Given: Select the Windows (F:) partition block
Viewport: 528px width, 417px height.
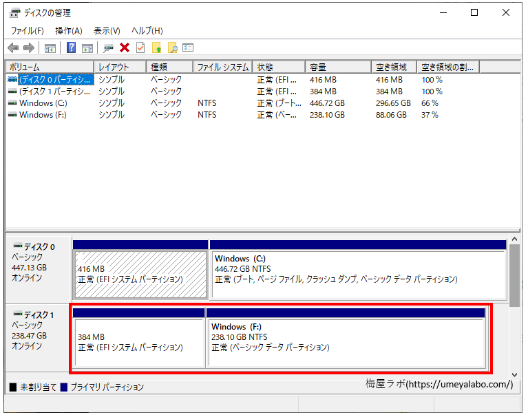Looking at the screenshot, I should click(x=346, y=343).
